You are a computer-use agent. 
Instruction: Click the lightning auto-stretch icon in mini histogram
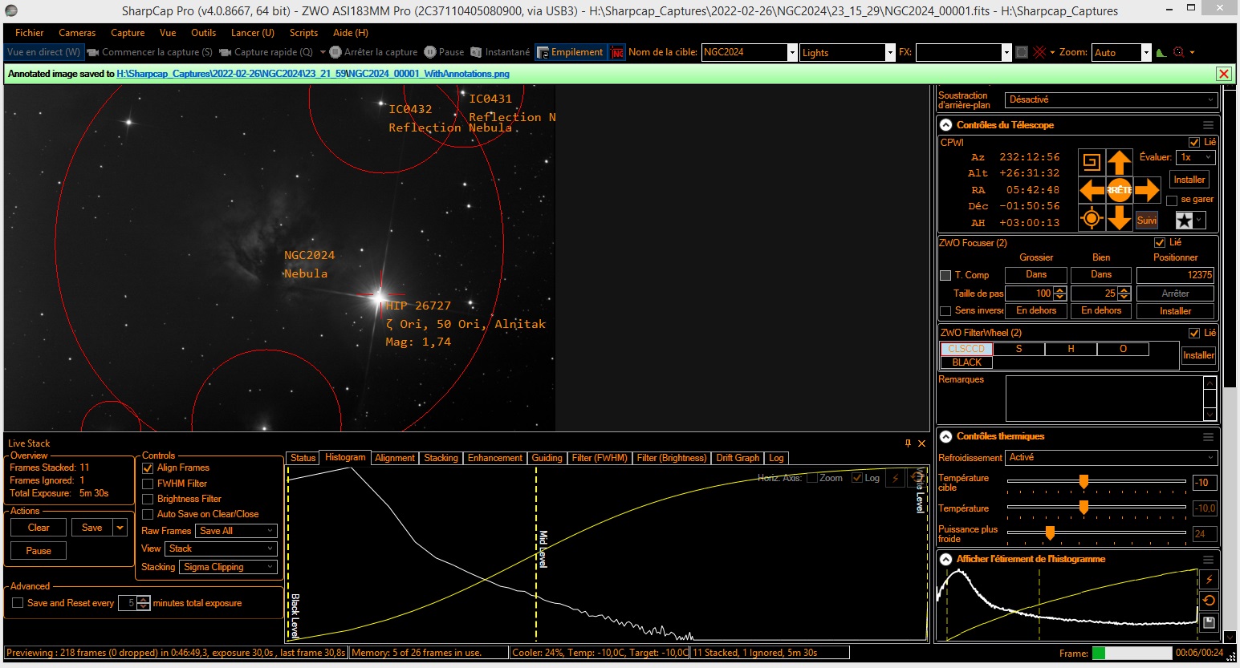tap(1209, 579)
